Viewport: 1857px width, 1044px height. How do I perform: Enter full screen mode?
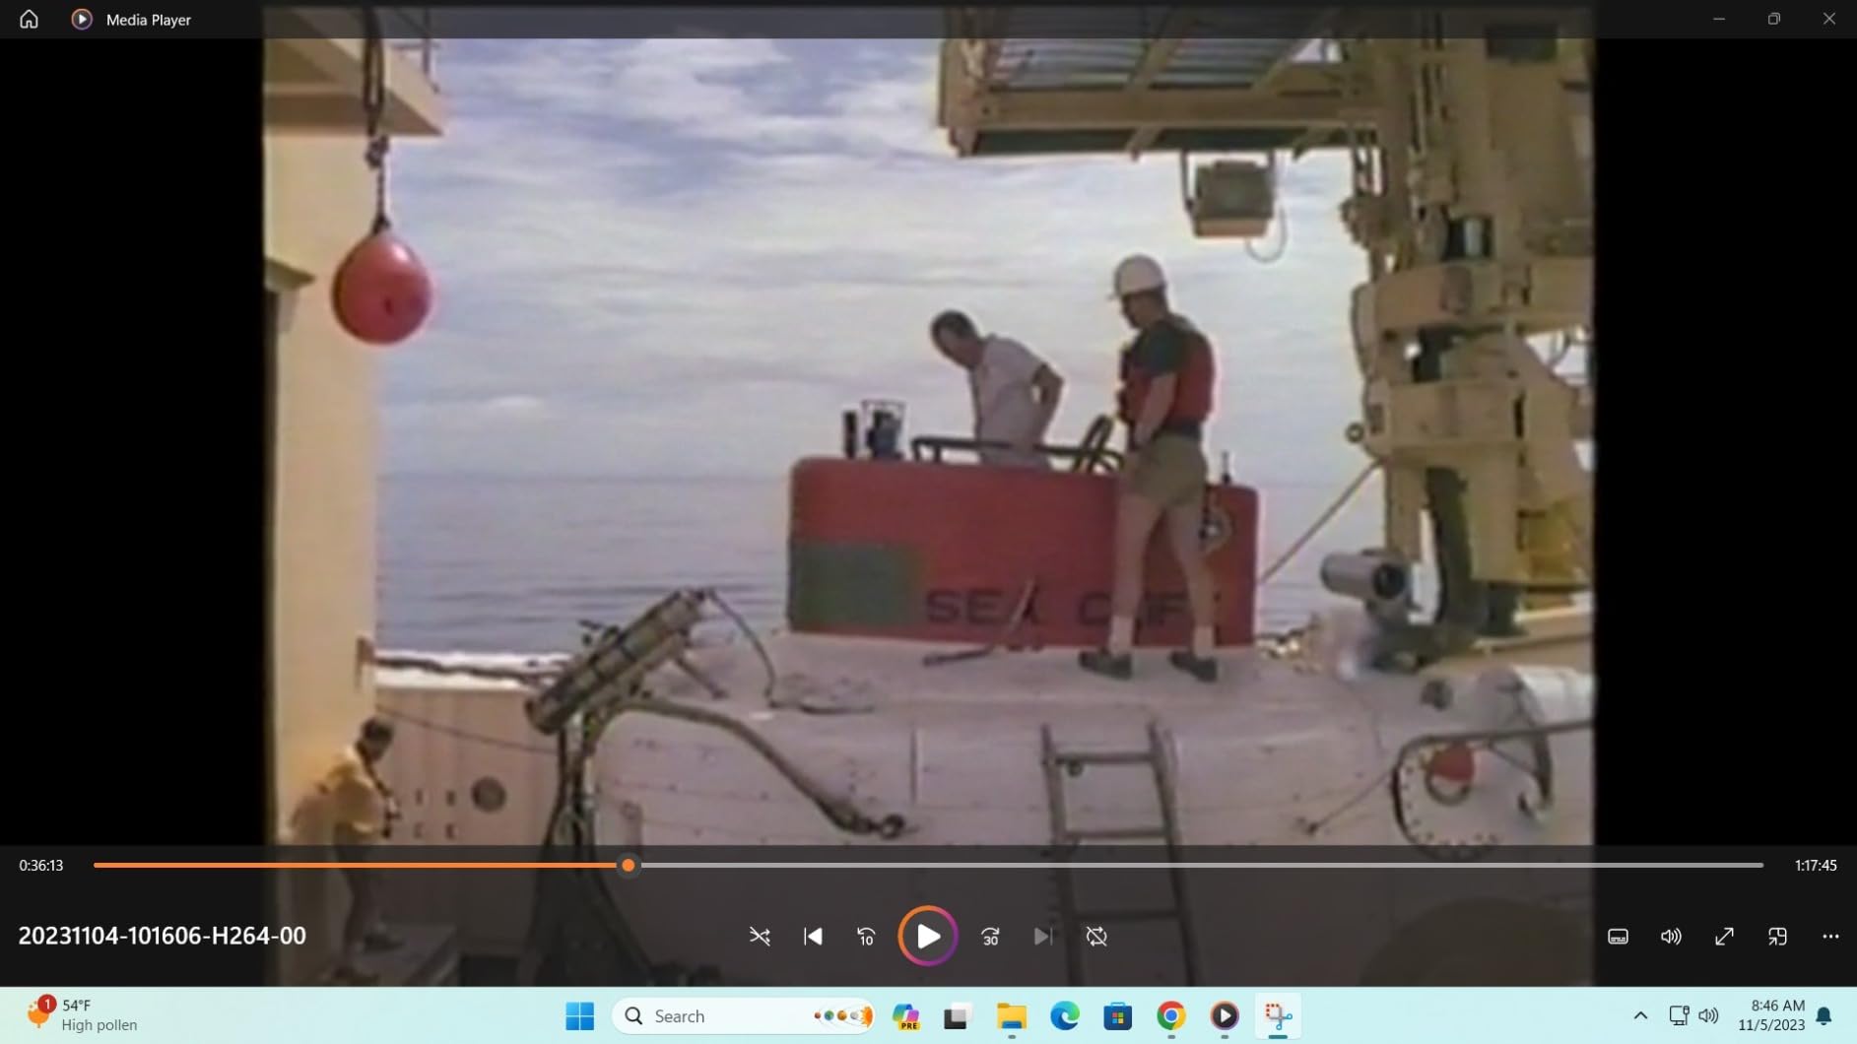tap(1724, 936)
